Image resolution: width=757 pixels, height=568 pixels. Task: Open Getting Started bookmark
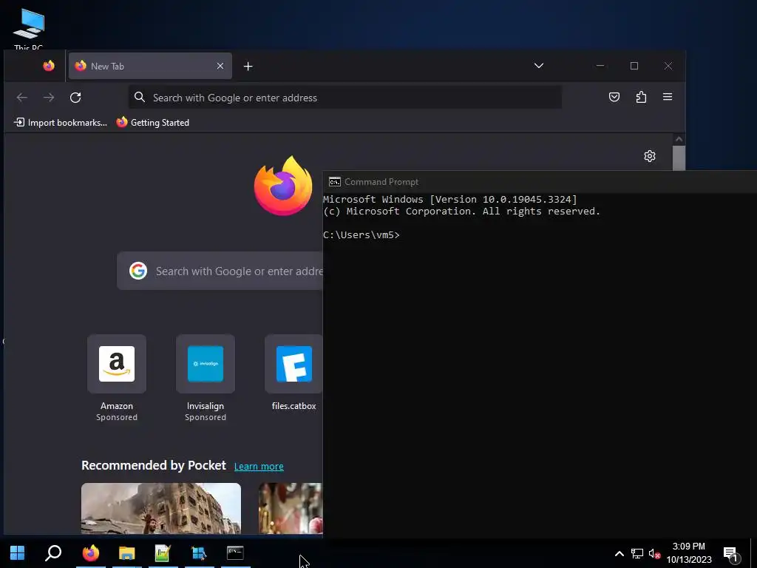pyautogui.click(x=153, y=123)
